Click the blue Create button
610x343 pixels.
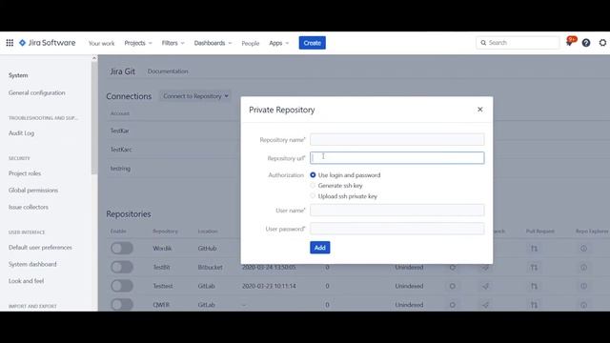312,43
